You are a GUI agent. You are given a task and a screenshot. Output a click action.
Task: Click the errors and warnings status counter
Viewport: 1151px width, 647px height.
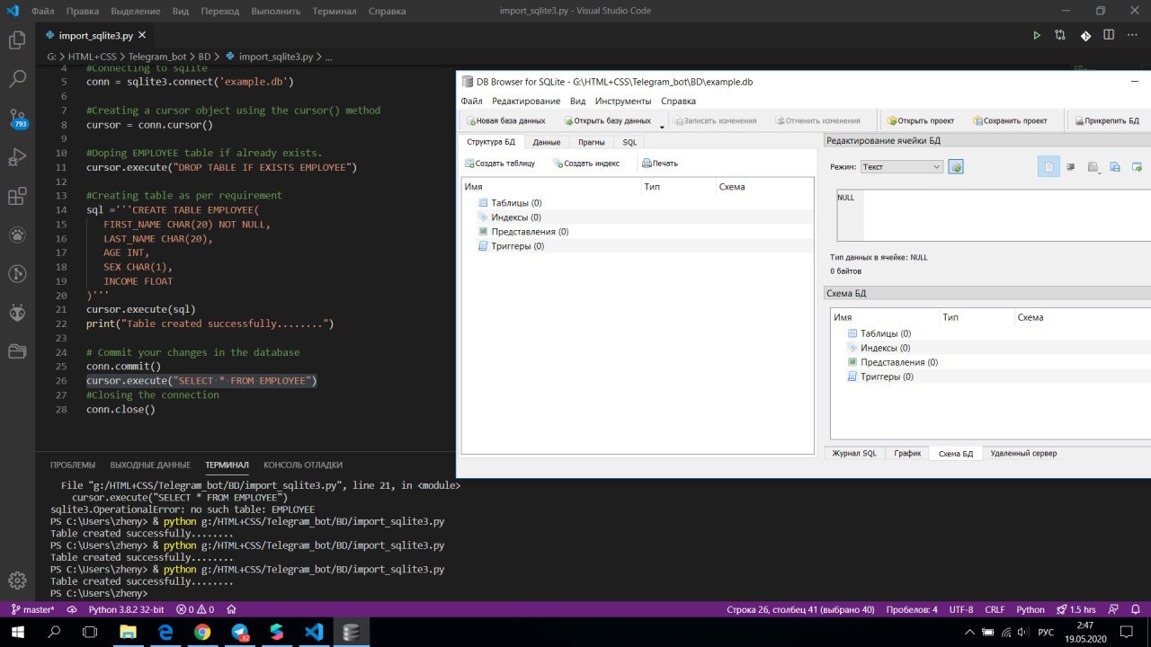point(195,609)
